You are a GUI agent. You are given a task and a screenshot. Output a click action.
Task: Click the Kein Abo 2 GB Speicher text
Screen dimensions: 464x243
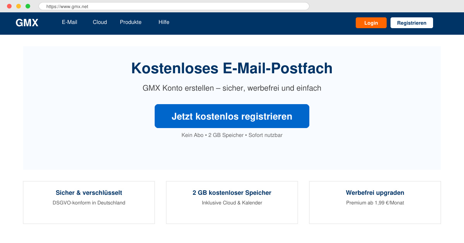pos(232,135)
